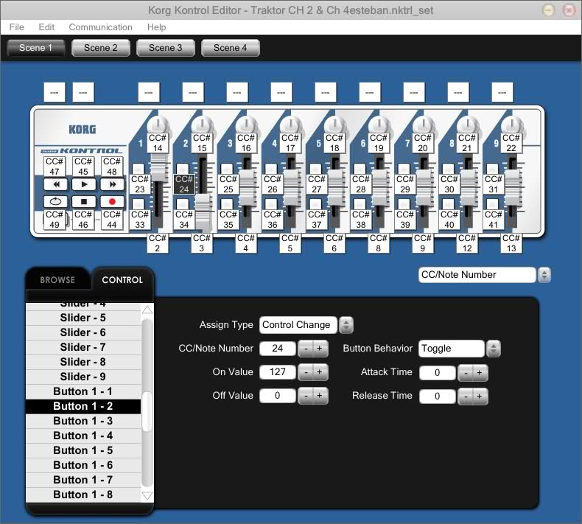
Task: Select upper button CC# 25 on channel 3
Action: [228, 184]
